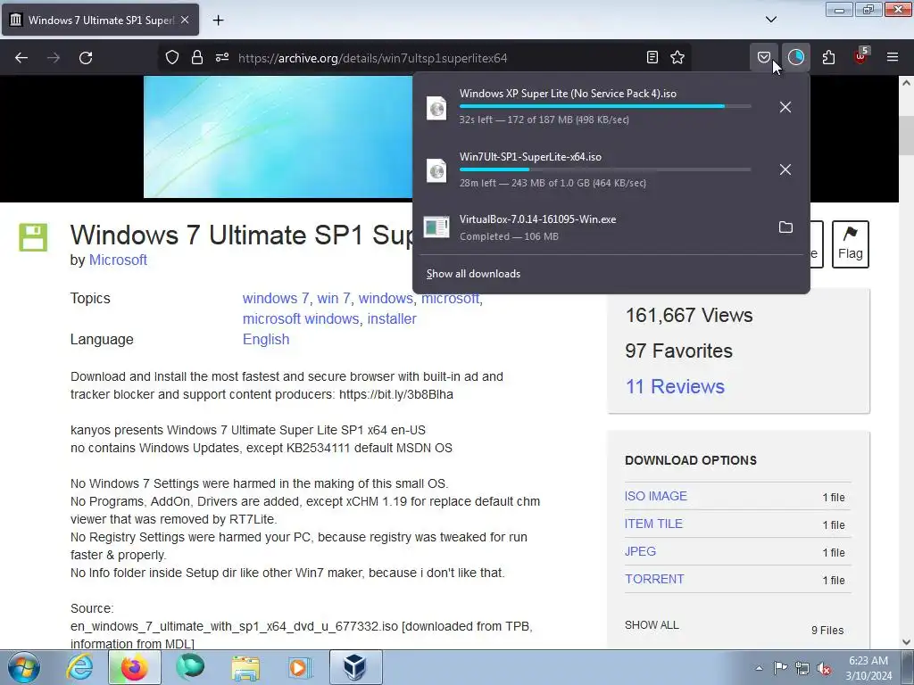This screenshot has width=914, height=685.
Task: Click the scrollbar down arrow
Action: point(907,642)
